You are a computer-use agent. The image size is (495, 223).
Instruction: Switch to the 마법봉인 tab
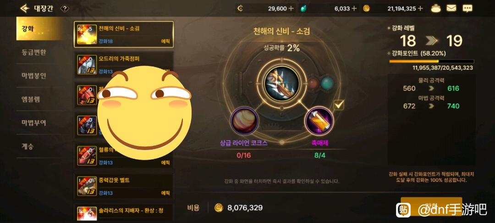[34, 76]
